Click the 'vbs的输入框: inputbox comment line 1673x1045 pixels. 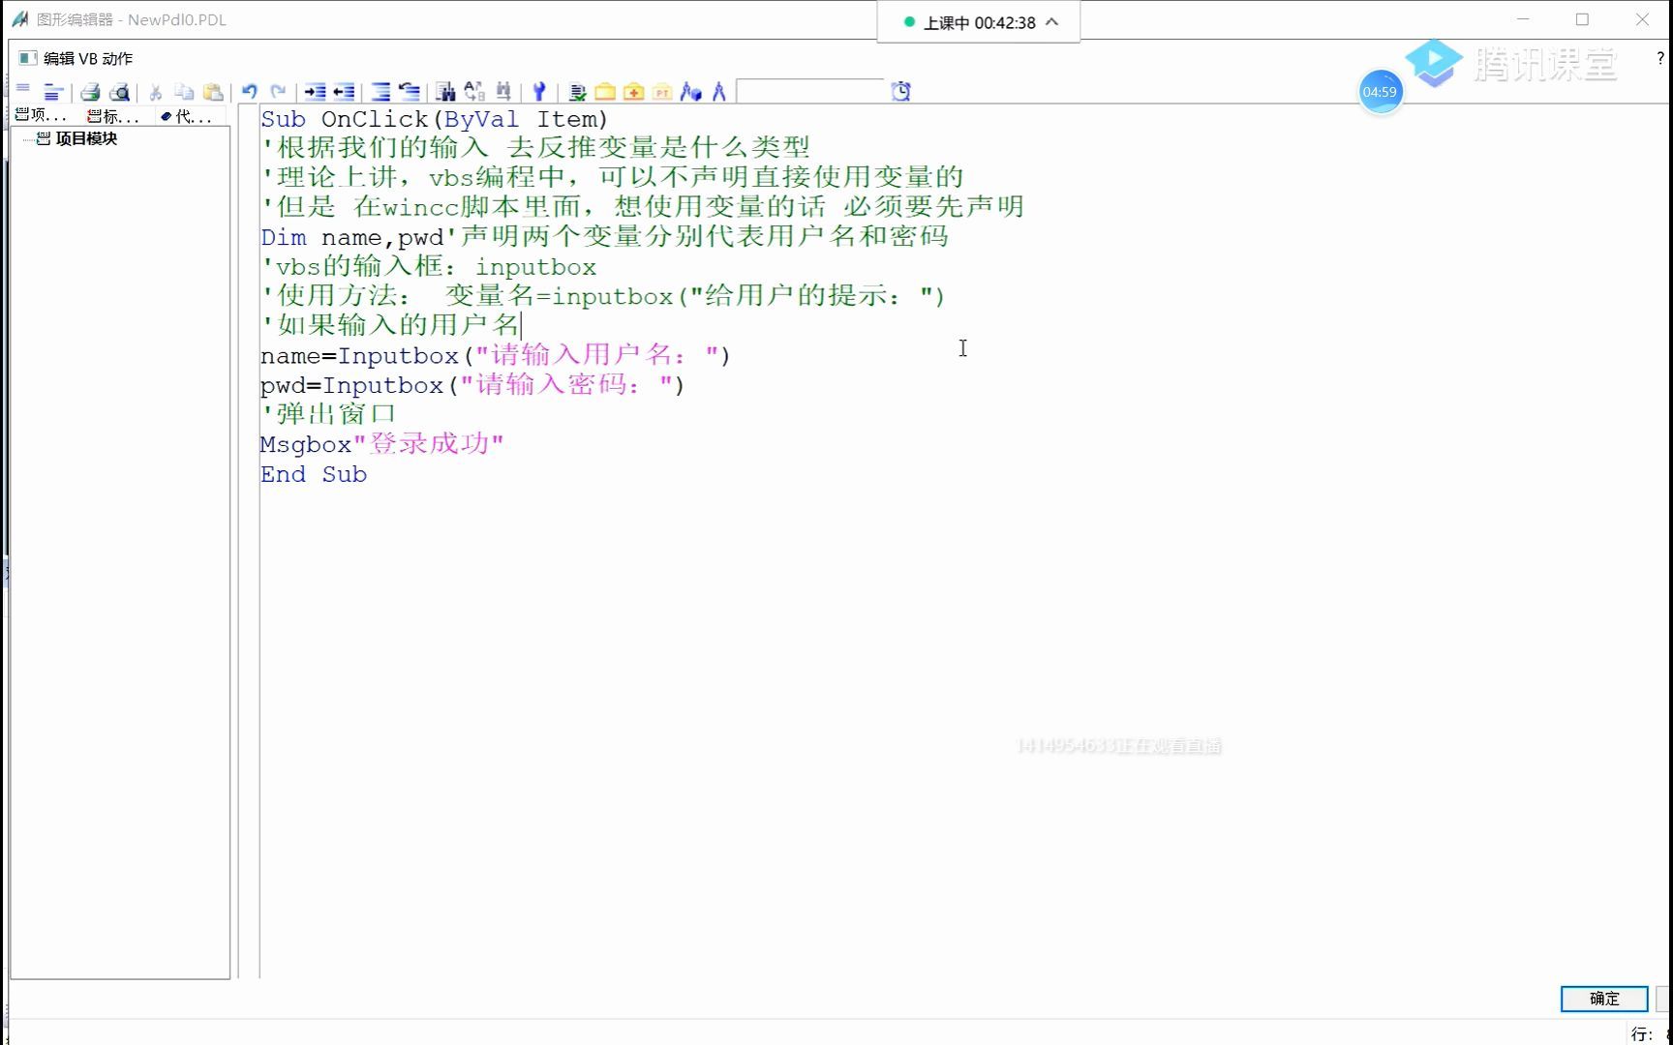click(x=429, y=266)
